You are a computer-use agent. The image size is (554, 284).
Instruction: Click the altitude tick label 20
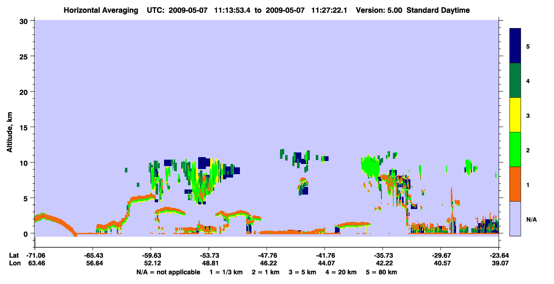25,92
